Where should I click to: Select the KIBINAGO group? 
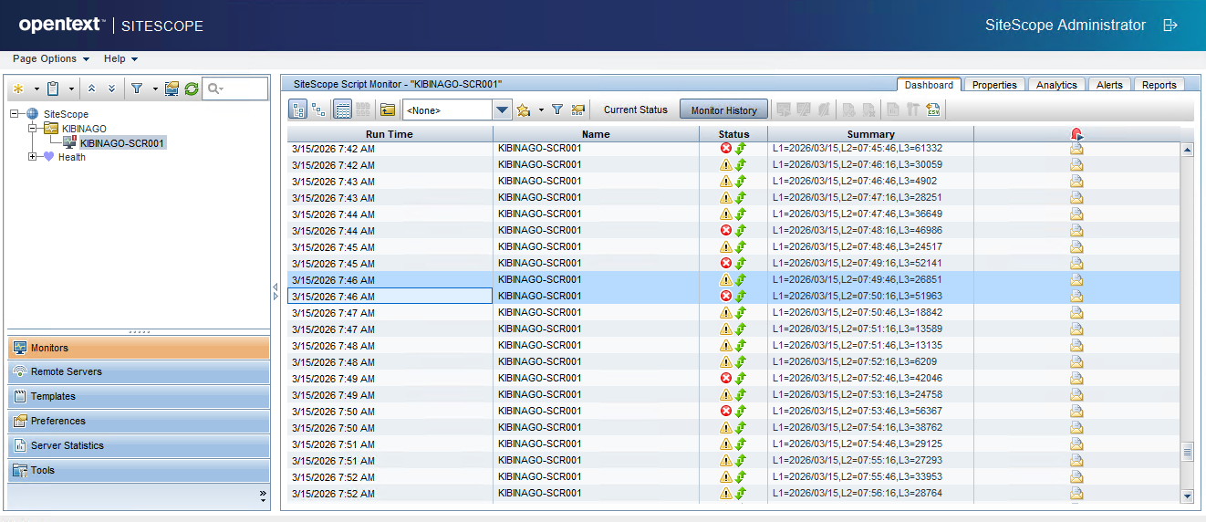pos(84,129)
